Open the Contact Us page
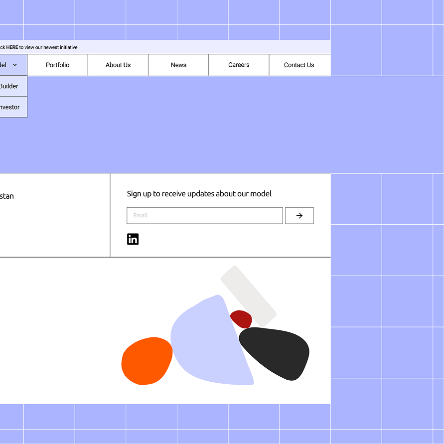This screenshot has width=444, height=444. click(x=299, y=65)
